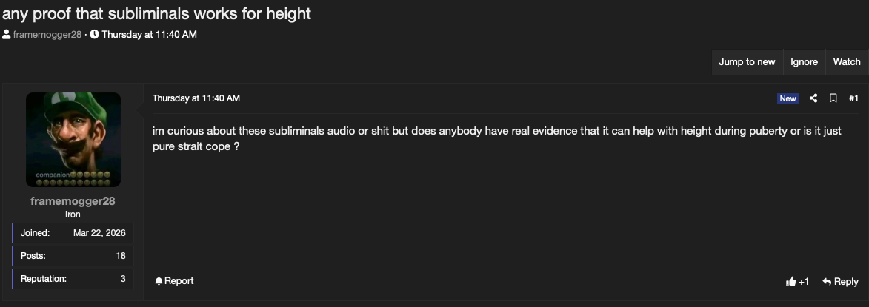Click the framemogger28 link in the thread header

[x=47, y=34]
